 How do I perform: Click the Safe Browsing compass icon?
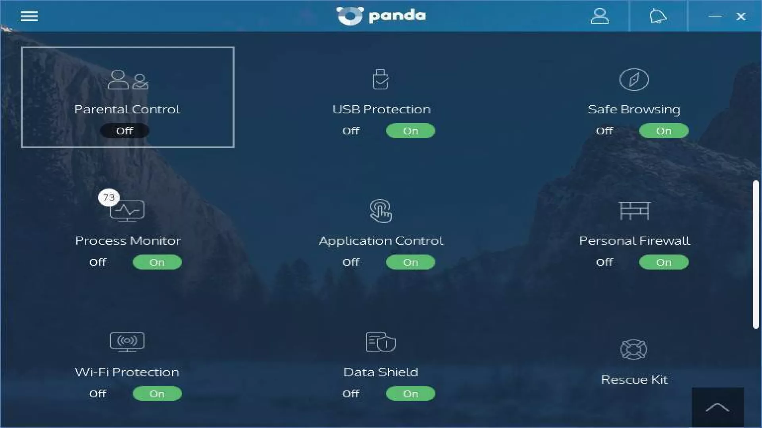[x=633, y=79]
